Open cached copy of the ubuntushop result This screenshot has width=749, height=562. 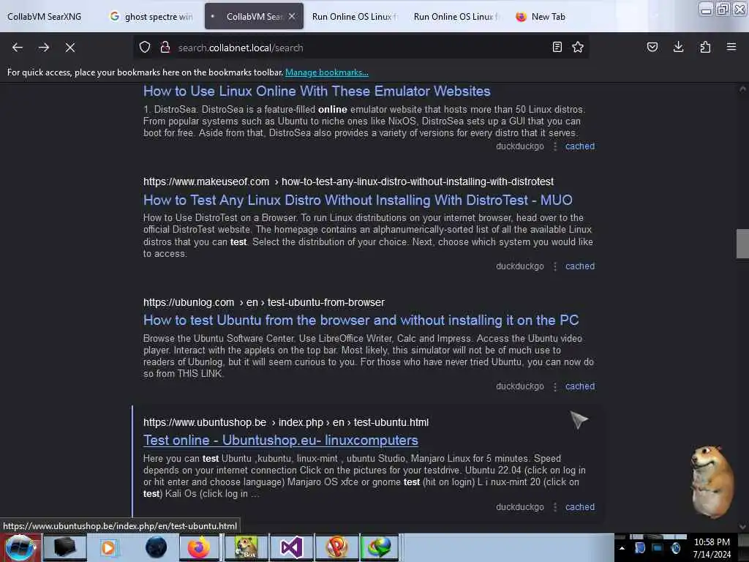click(x=580, y=507)
